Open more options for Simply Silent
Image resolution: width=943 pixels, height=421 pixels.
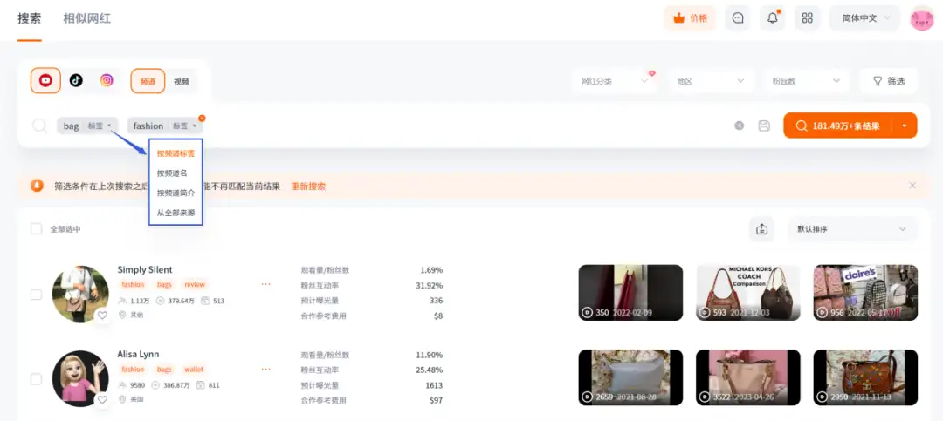[x=265, y=284]
